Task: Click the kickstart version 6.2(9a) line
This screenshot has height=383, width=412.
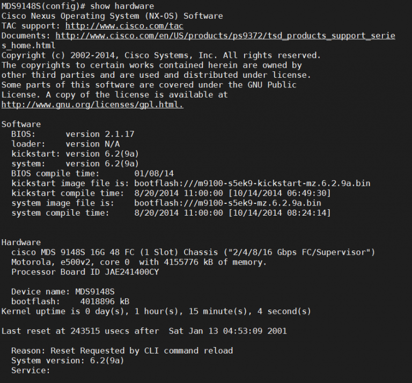Action: (75, 153)
